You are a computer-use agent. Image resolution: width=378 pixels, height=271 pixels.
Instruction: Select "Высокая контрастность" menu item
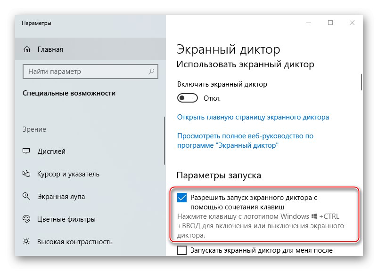click(74, 242)
